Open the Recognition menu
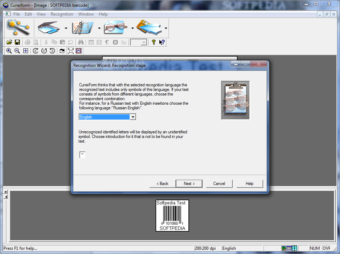 62,14
